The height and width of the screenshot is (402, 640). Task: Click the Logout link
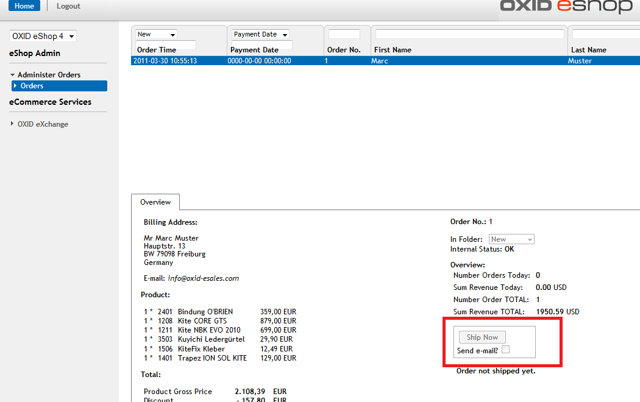click(68, 6)
